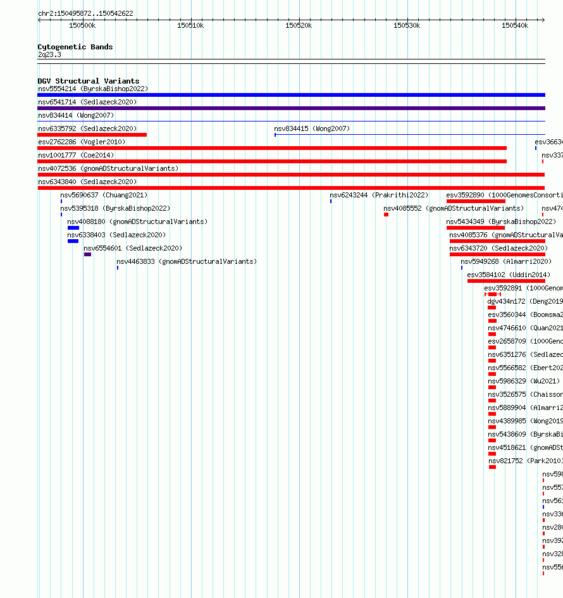Open nsv6351276 (Sedlazeck) label
Image resolution: width=563 pixels, height=598 pixels.
[525, 354]
